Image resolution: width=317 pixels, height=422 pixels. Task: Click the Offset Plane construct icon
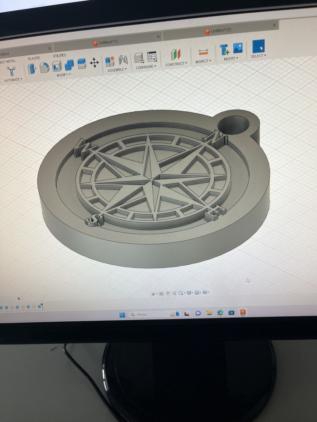(x=175, y=54)
